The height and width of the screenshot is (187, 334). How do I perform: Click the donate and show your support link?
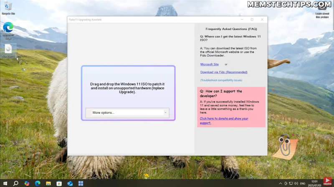pyautogui.click(x=224, y=120)
